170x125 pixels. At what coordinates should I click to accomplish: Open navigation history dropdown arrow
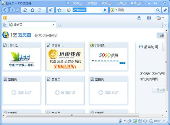(17, 10)
